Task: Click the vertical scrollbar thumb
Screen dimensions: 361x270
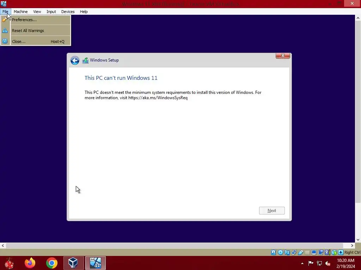Action: point(358,112)
